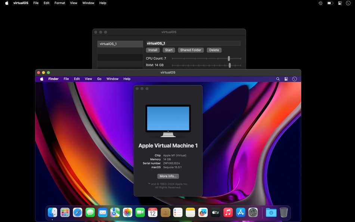Open Messages in the VM dock
This screenshot has height=222, width=355.
(90, 213)
